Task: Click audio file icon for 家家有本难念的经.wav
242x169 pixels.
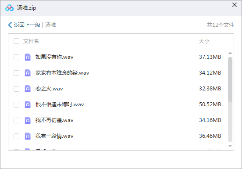Action: coord(28,73)
